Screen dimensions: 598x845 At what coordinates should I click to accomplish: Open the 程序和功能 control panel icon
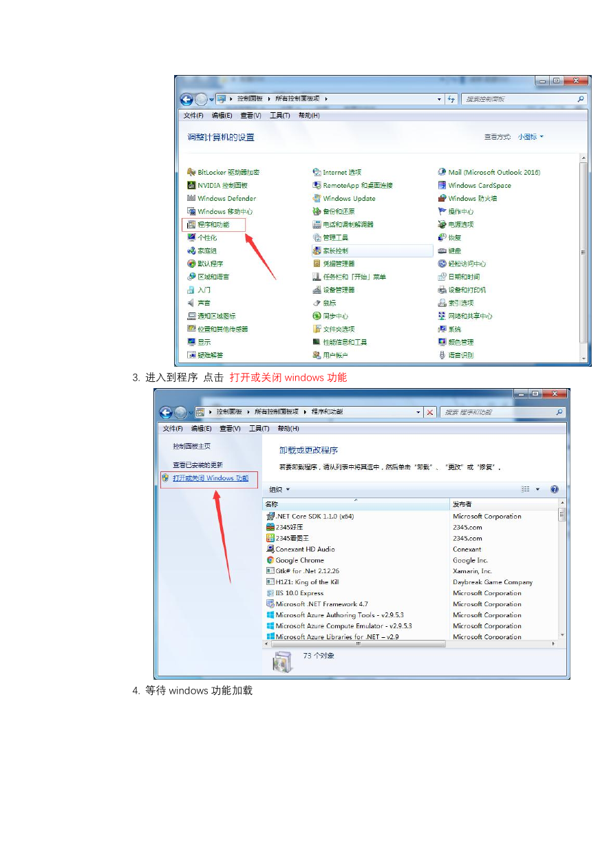click(x=191, y=224)
